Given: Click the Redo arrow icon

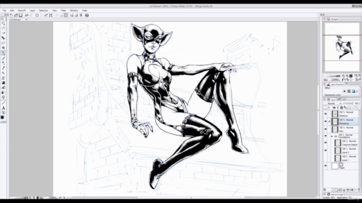Looking at the screenshot, I should click(31, 15).
